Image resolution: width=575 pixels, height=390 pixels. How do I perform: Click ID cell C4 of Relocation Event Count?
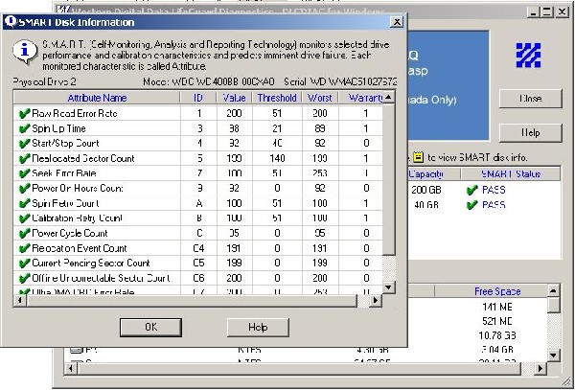(198, 248)
